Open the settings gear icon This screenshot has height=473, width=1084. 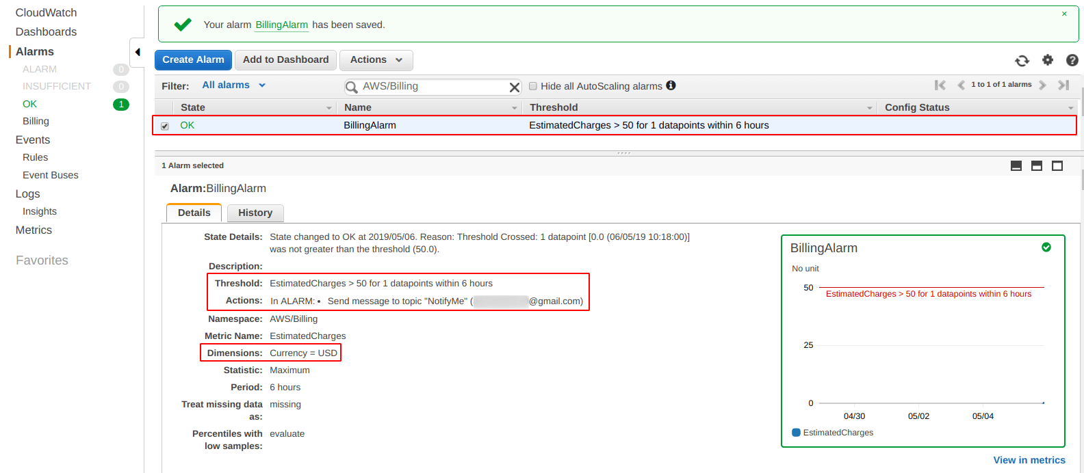pos(1048,60)
